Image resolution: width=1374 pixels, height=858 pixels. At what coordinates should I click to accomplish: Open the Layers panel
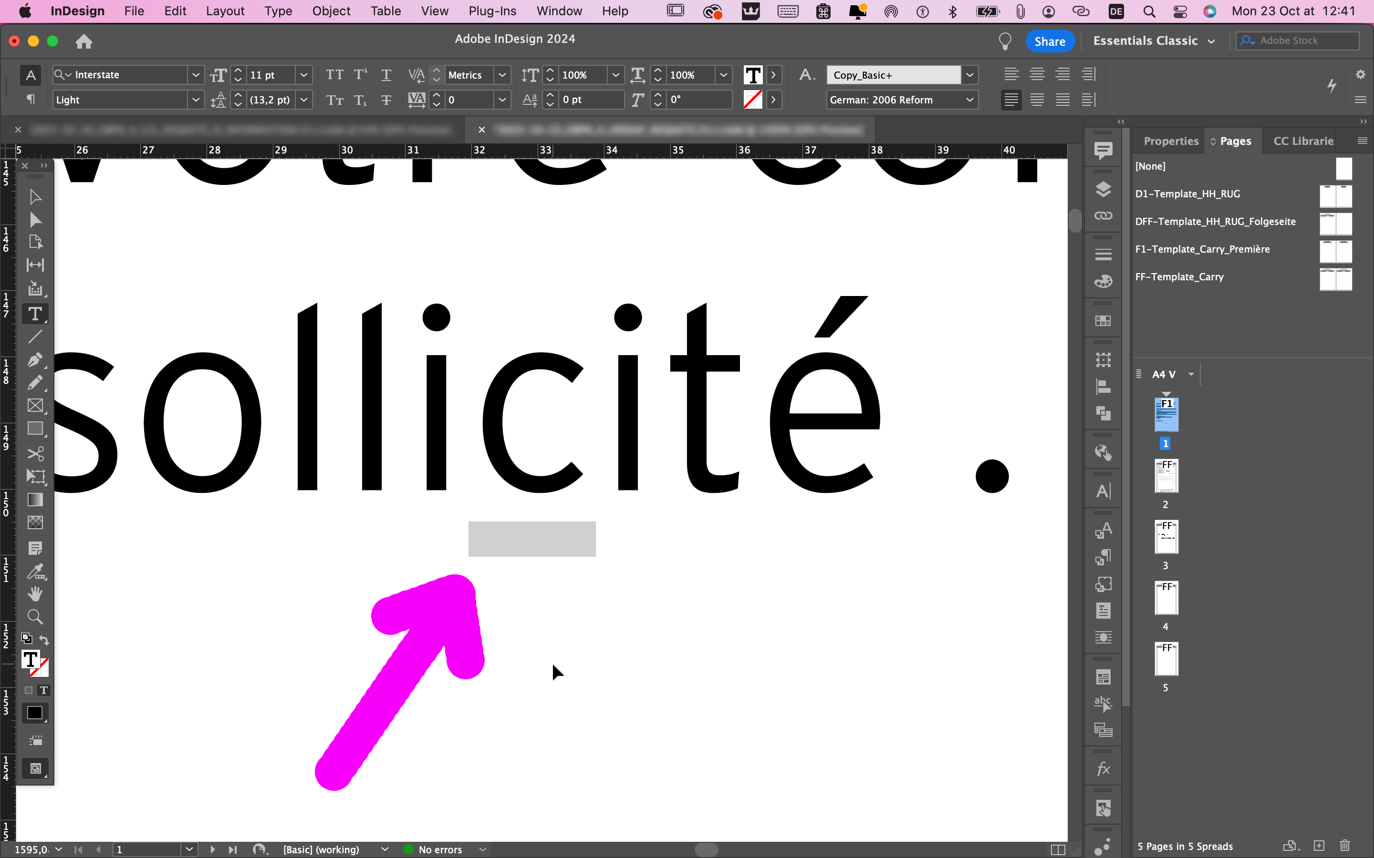(x=1103, y=190)
